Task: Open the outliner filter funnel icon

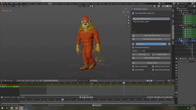Action: [191, 6]
